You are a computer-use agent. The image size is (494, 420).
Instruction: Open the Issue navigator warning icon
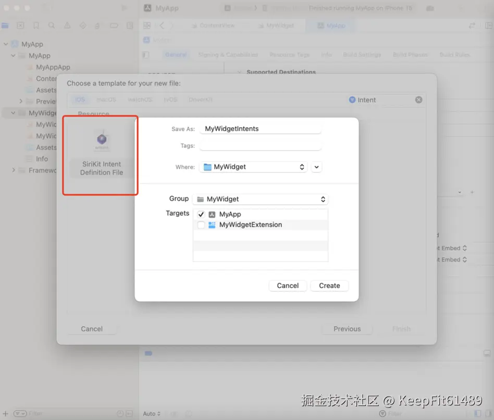[x=67, y=26]
